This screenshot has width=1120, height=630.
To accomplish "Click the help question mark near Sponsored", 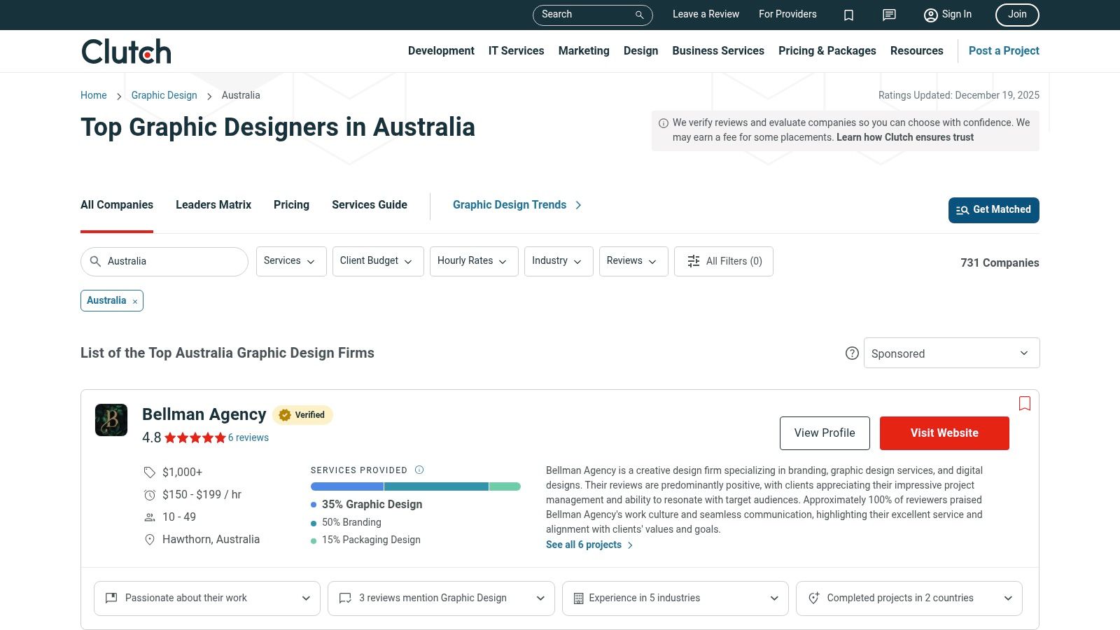I will pyautogui.click(x=852, y=353).
